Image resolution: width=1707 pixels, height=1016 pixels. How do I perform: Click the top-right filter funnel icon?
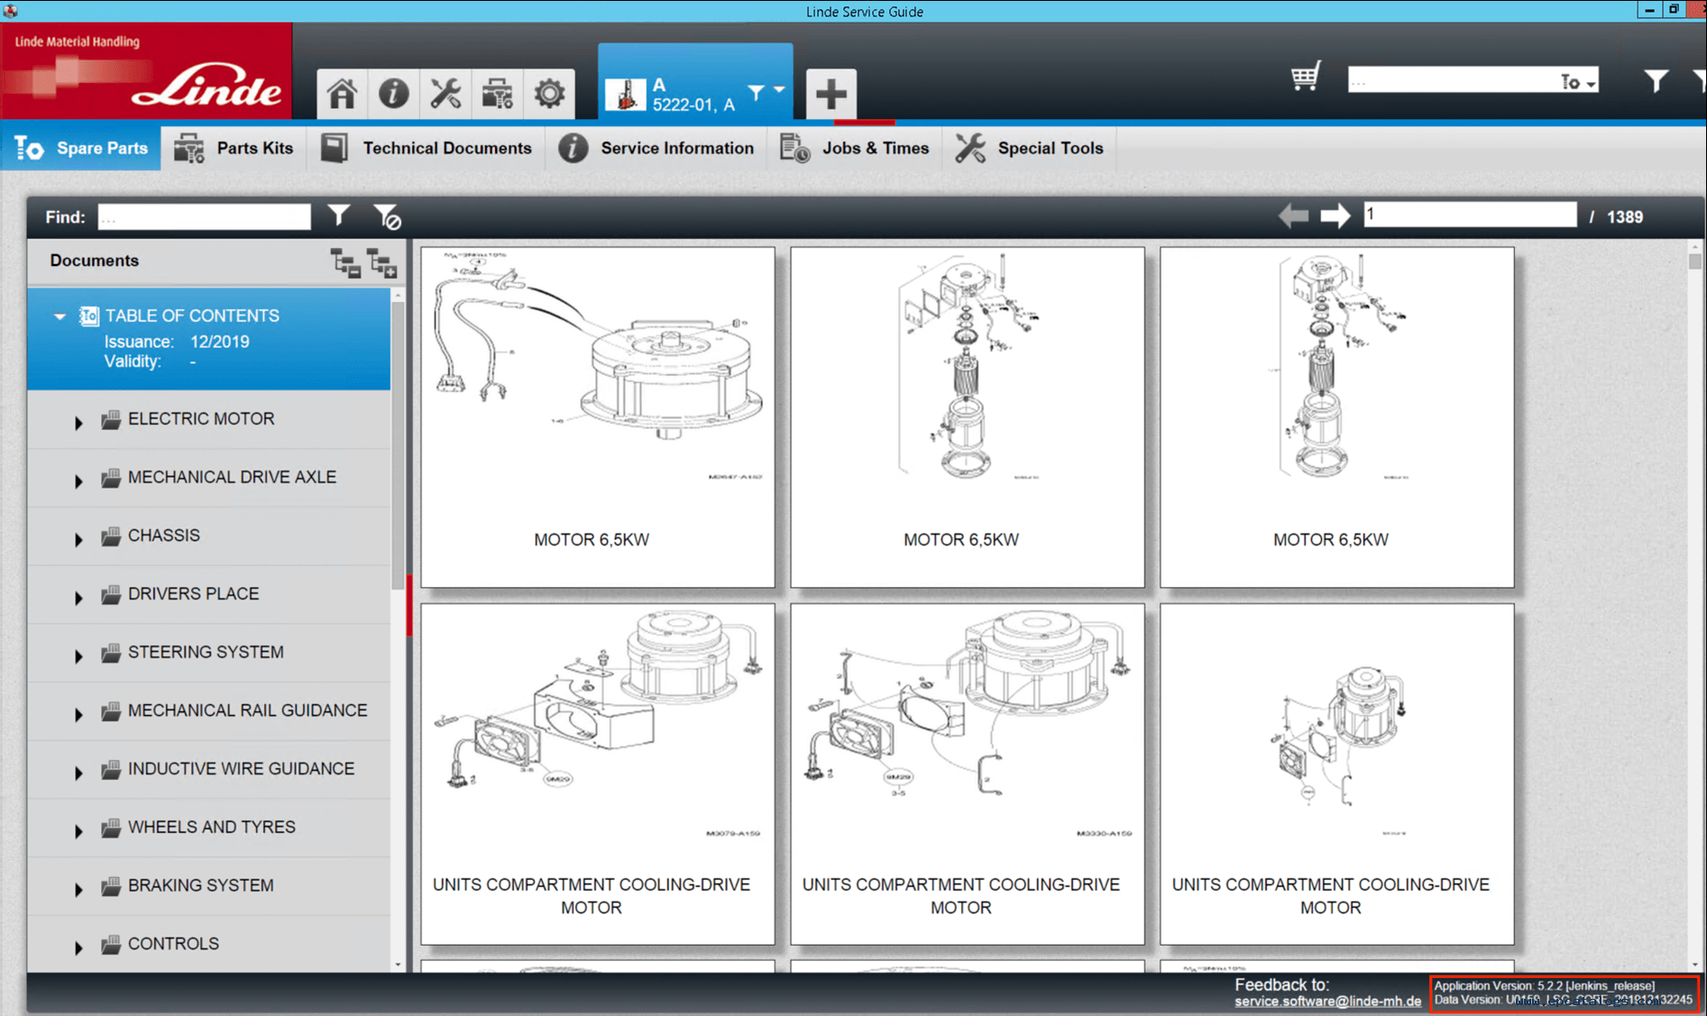(x=1656, y=81)
